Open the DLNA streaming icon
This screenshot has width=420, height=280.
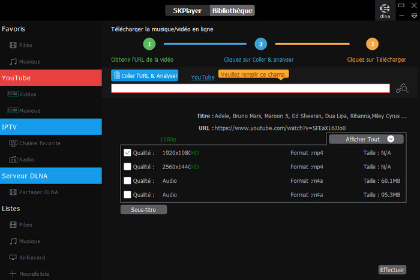385,11
